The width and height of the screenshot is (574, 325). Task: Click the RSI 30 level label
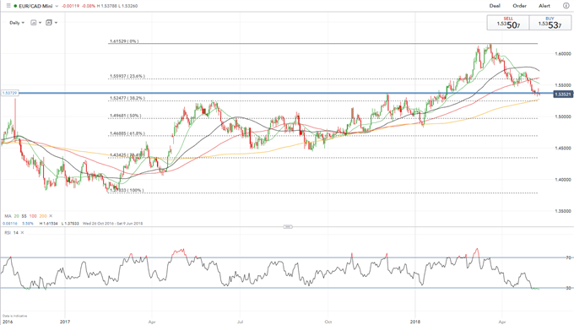pos(568,288)
